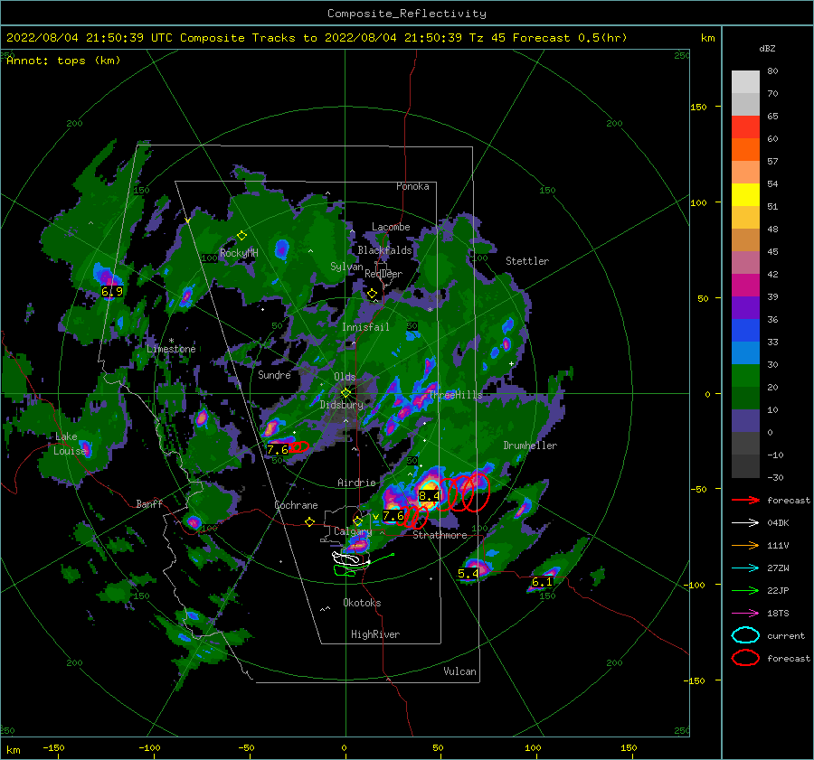Click the green 20 dBZ color swatch
The image size is (814, 760).
[745, 375]
